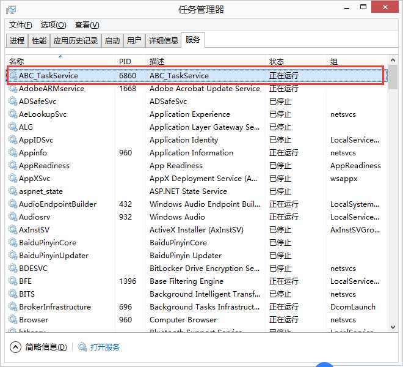Select the Base Filtering Engine description
The image size is (403, 367).
click(186, 281)
